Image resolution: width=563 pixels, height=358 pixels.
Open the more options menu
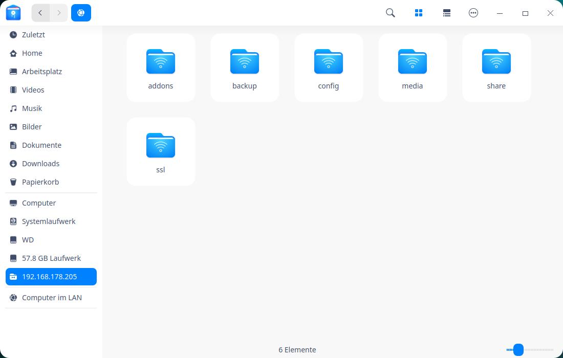click(x=473, y=13)
